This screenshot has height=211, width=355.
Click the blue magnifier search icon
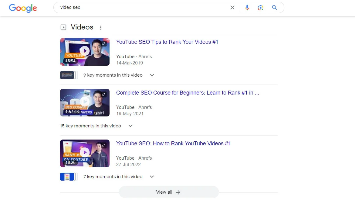pos(274,8)
